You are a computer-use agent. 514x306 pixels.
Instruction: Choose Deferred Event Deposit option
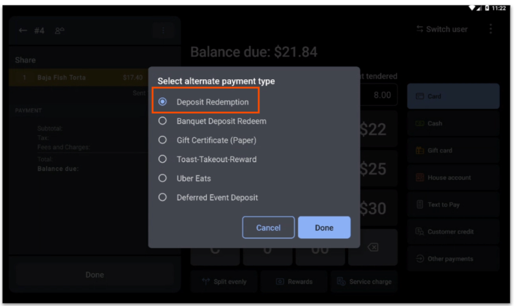pyautogui.click(x=162, y=197)
